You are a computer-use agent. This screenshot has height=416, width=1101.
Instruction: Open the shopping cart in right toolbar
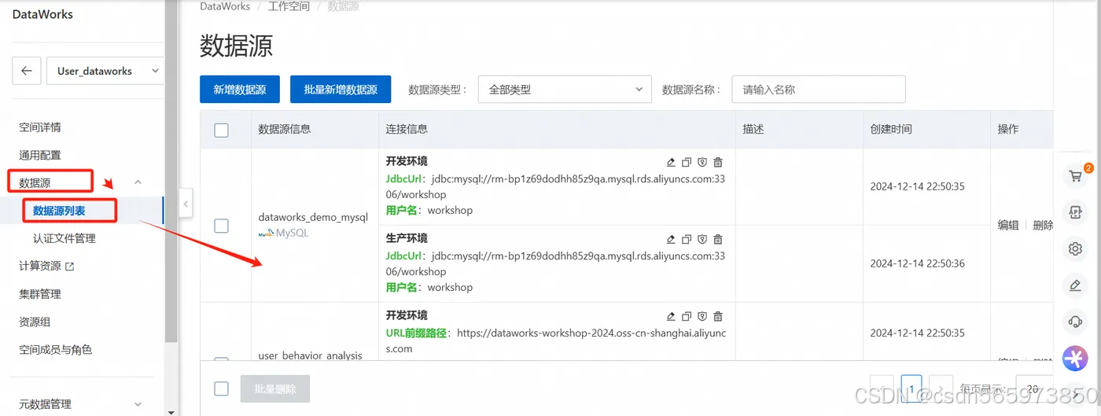(1075, 175)
